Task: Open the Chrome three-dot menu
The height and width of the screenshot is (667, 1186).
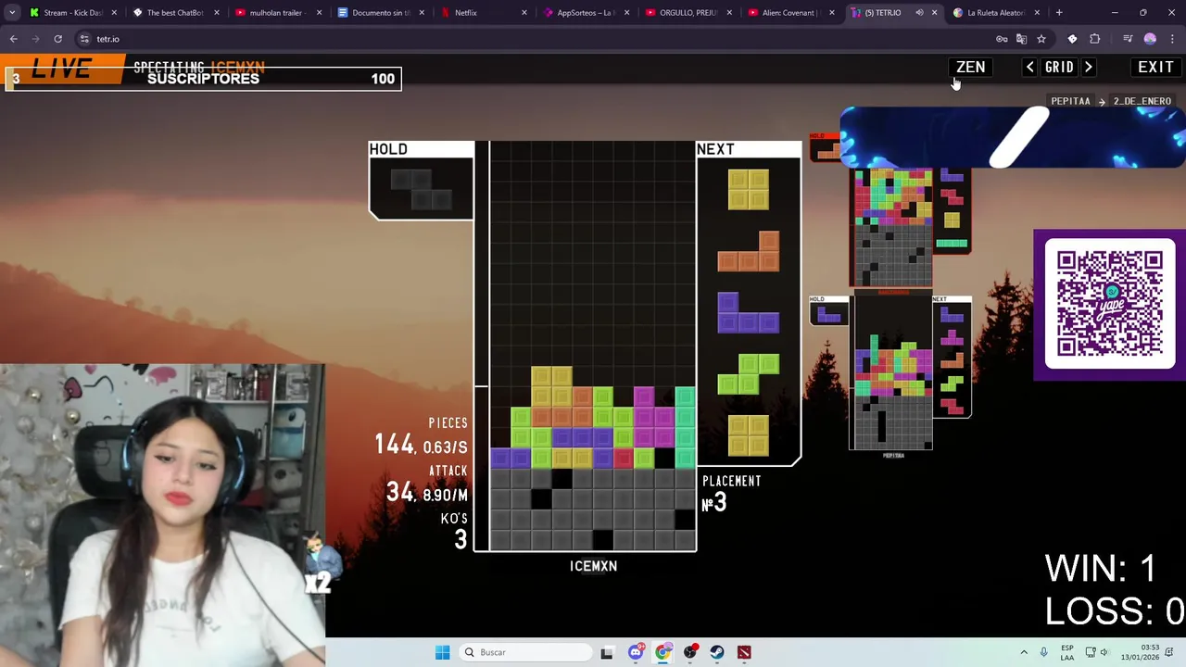Action: click(1172, 39)
